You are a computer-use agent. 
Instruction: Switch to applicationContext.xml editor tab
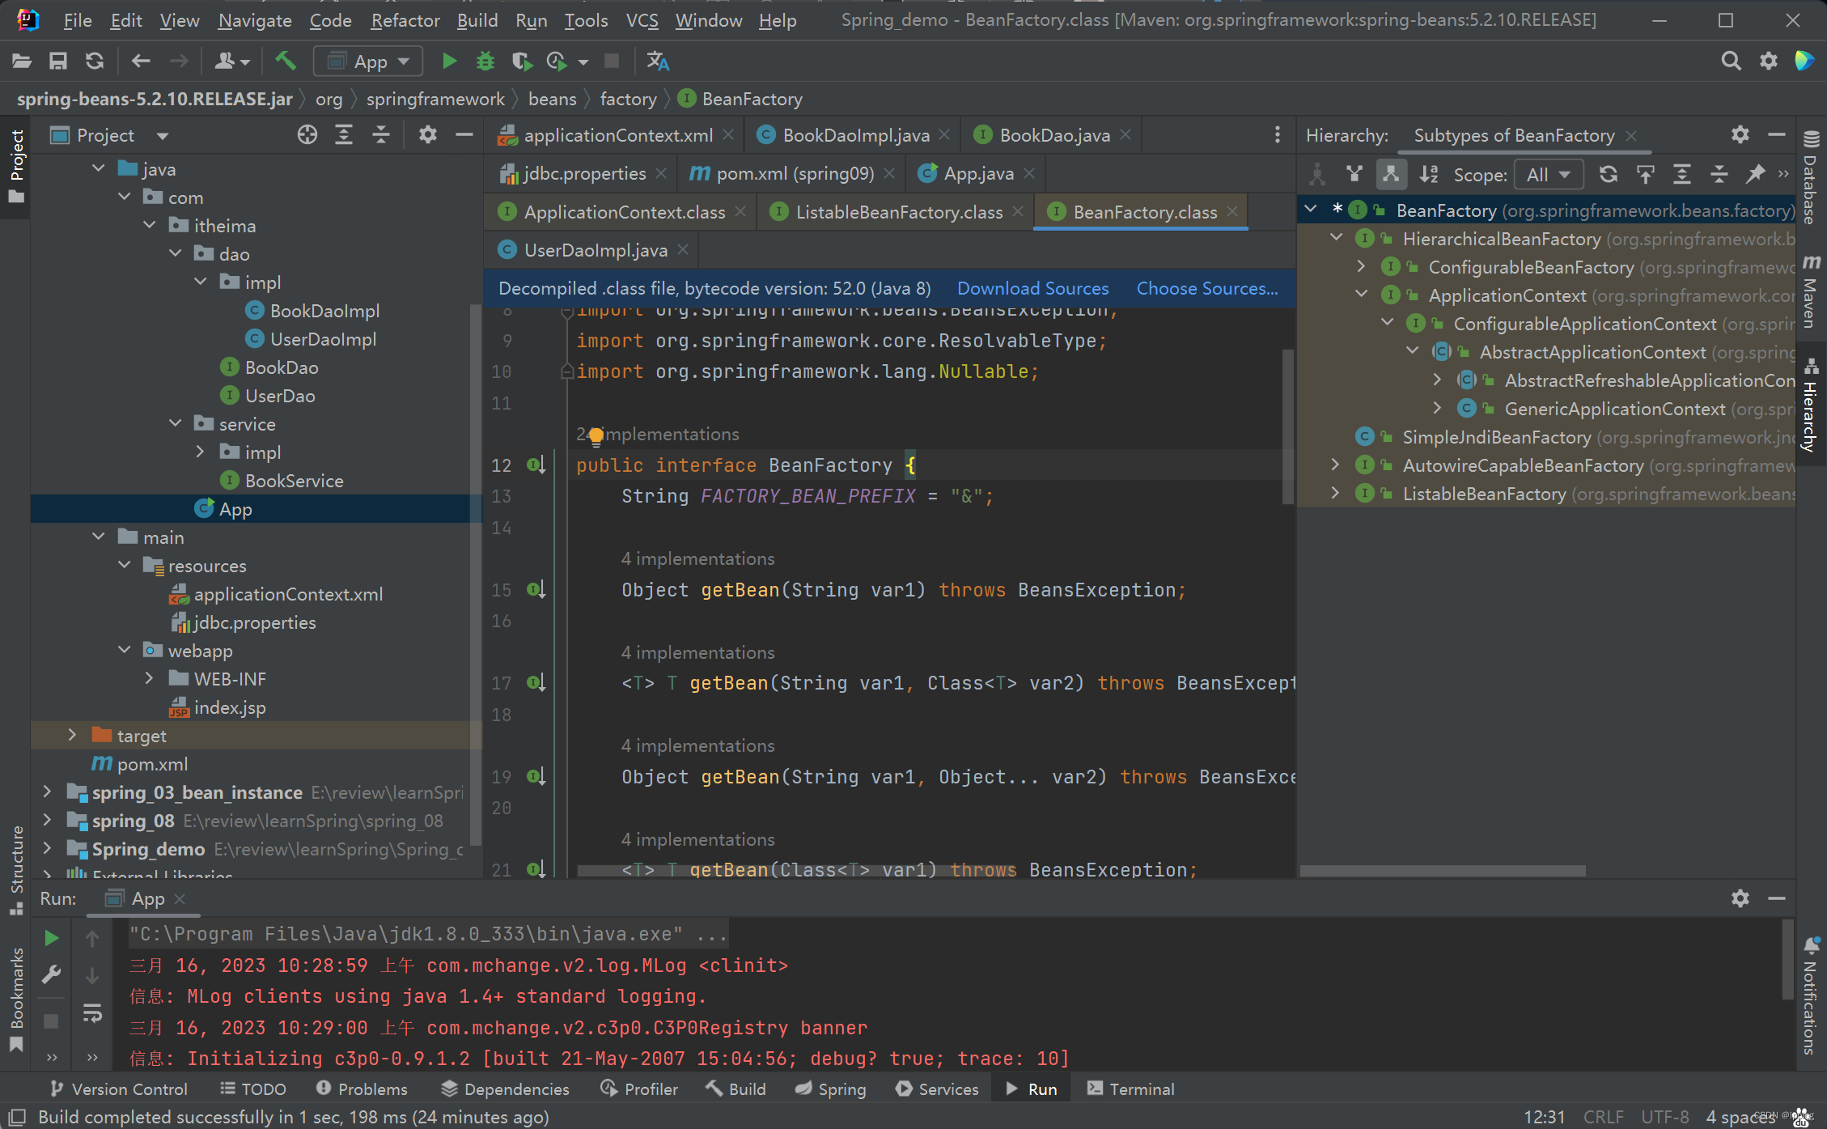click(618, 135)
